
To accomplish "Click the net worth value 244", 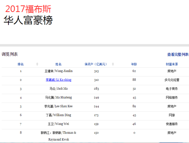I will (97, 106).
